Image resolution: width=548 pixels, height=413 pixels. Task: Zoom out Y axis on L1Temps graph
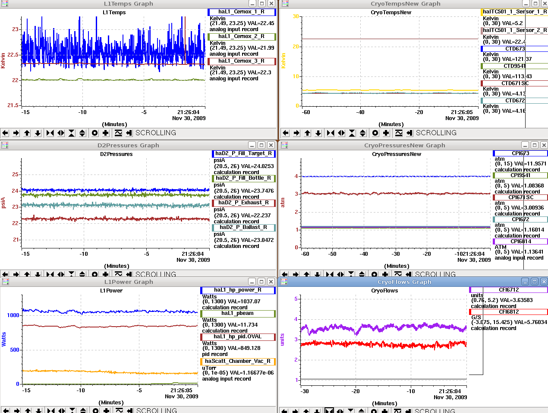point(82,133)
